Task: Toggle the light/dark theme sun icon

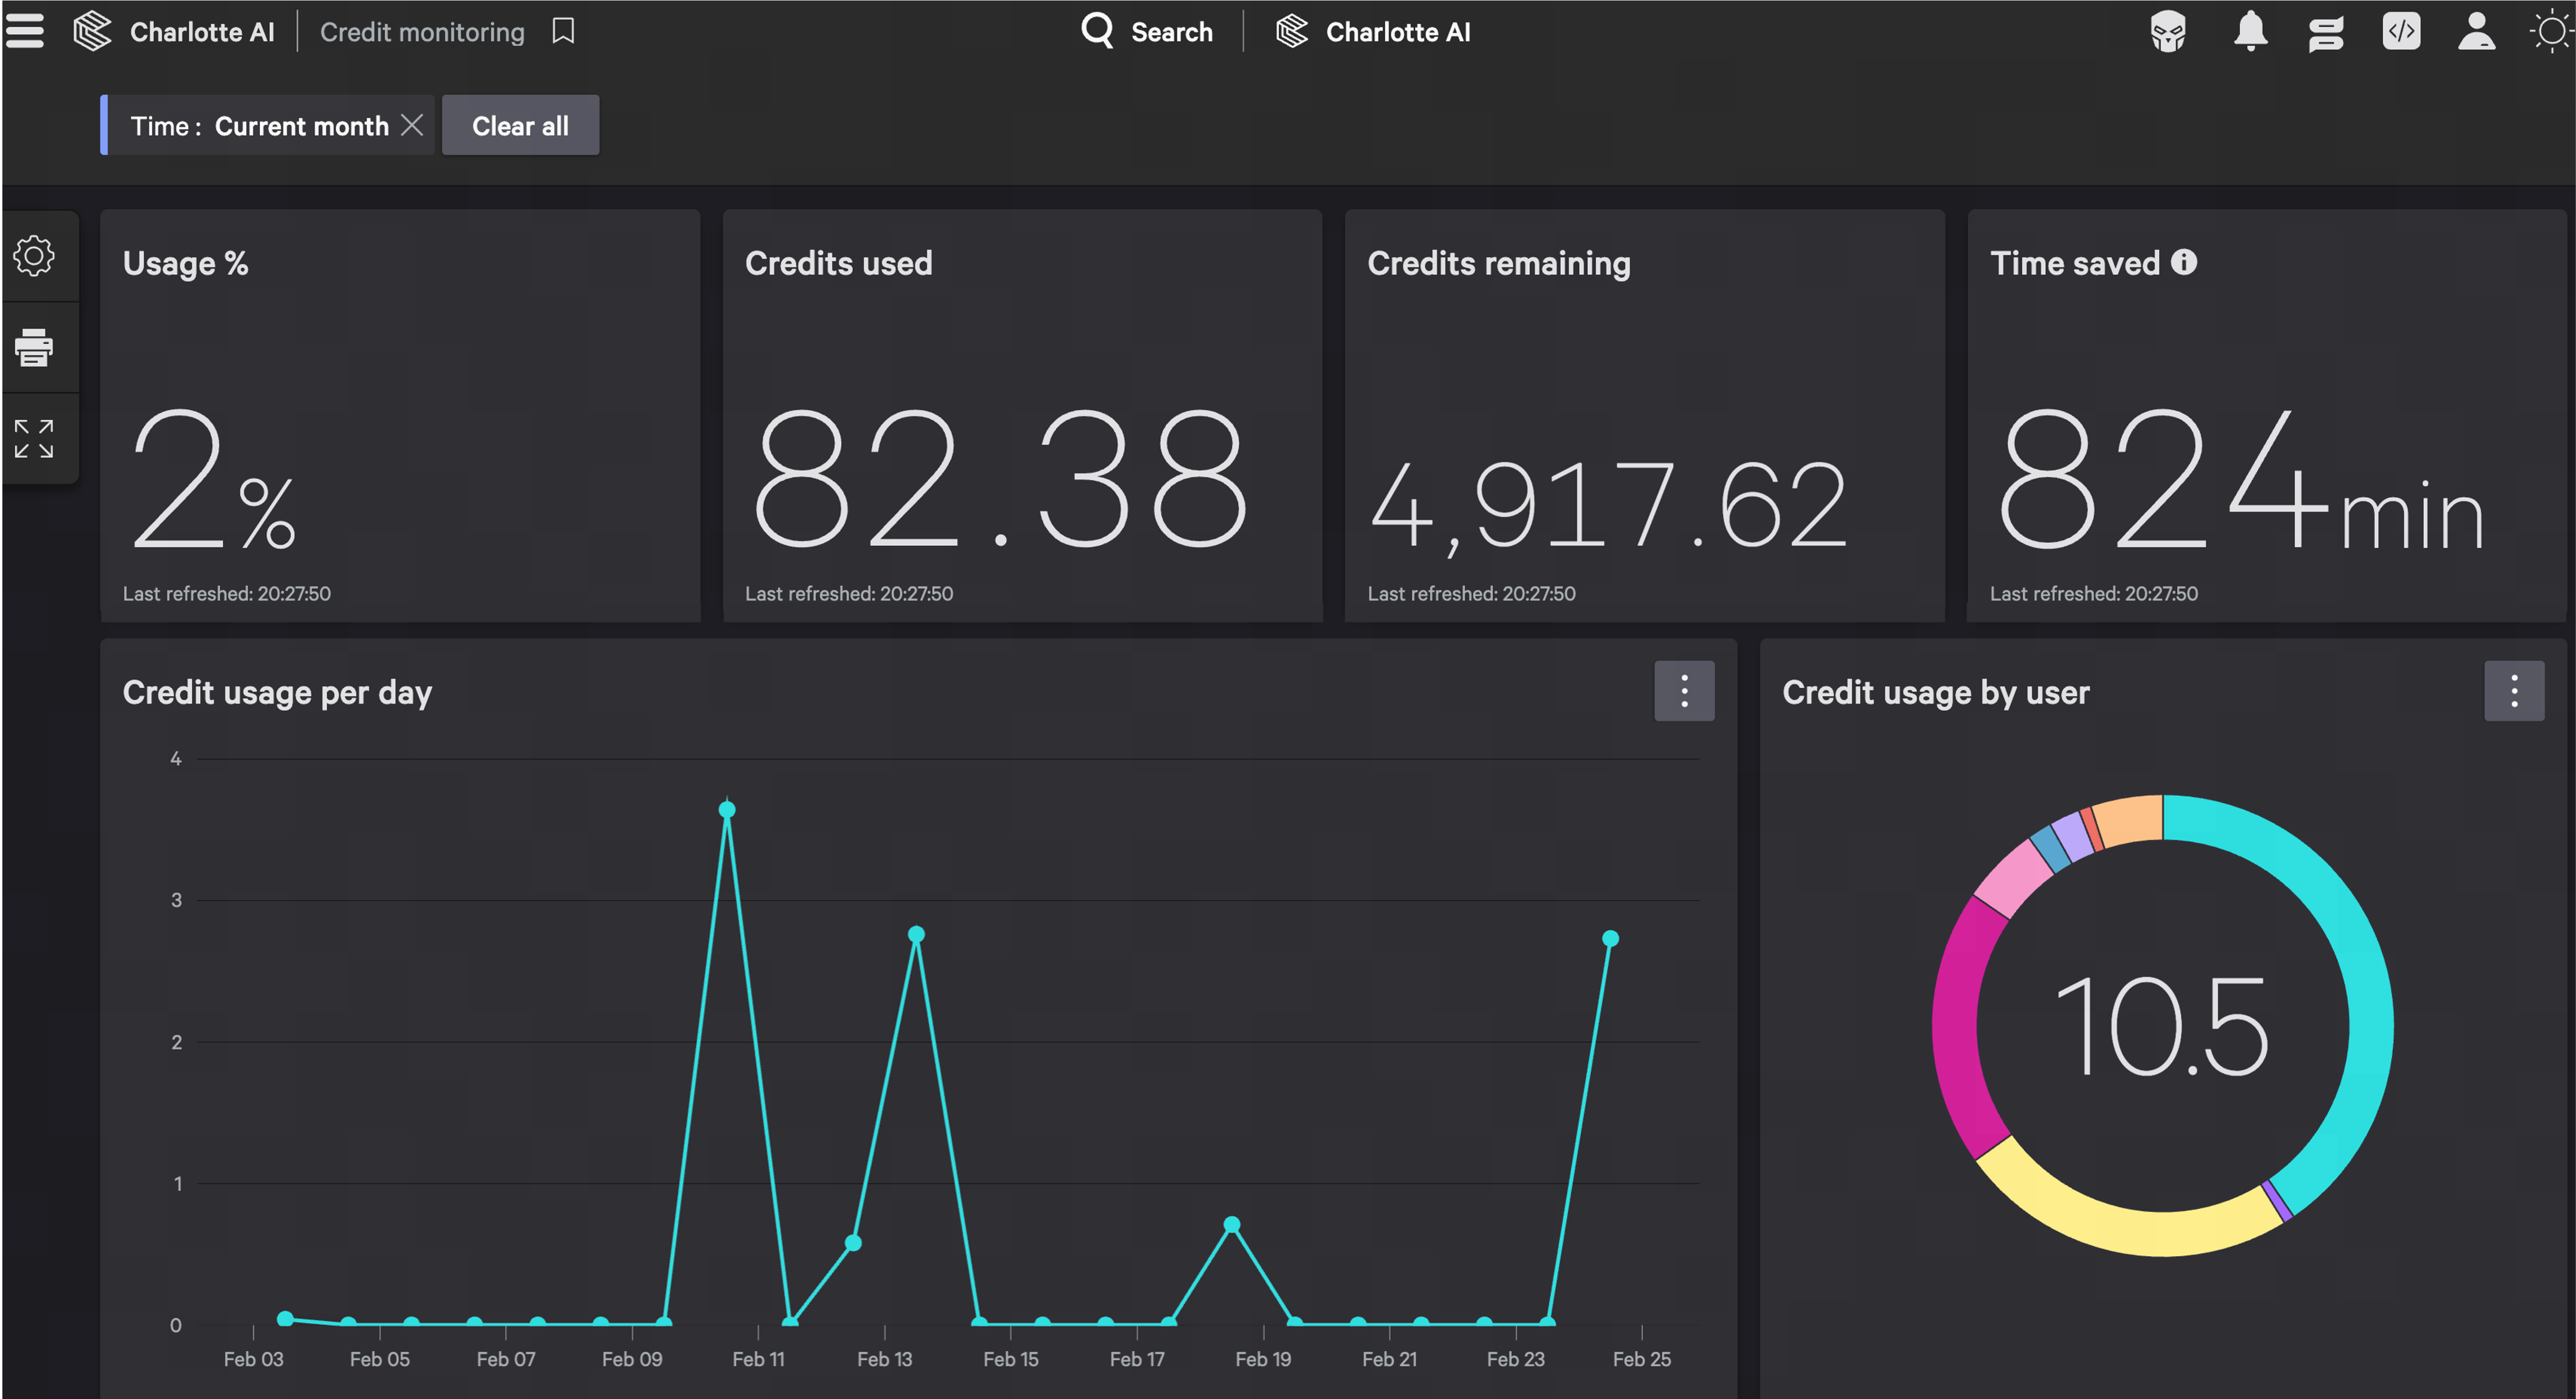Action: pyautogui.click(x=2551, y=31)
